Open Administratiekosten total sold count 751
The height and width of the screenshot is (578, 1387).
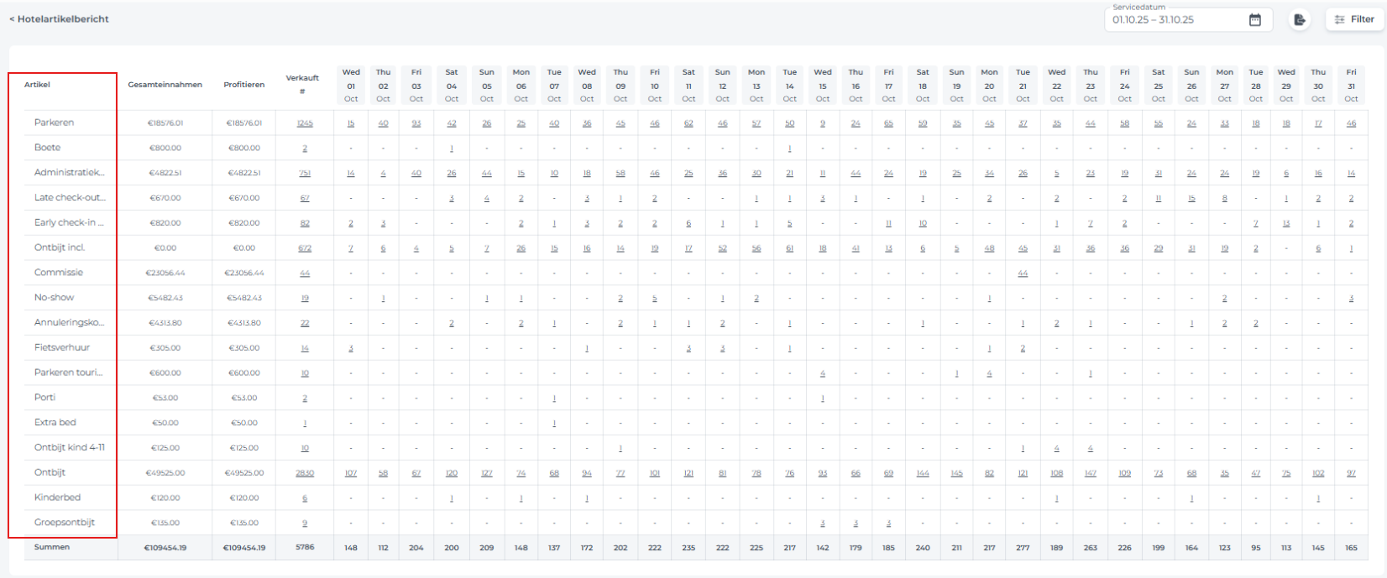tap(304, 174)
